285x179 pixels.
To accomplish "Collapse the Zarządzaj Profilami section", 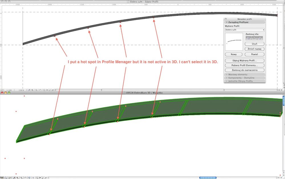I will pyautogui.click(x=227, y=22).
